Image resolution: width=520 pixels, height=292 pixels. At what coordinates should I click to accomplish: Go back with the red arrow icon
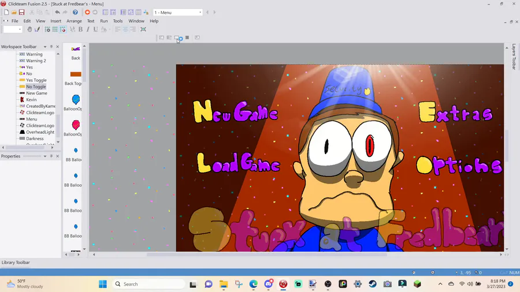pos(87,12)
